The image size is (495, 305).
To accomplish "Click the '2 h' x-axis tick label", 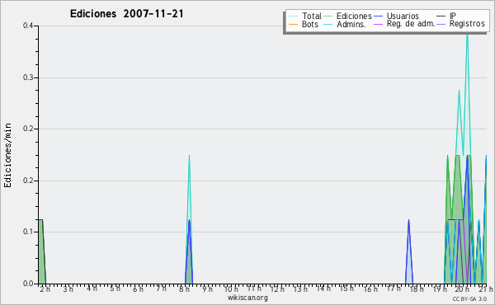I will coord(45,289).
